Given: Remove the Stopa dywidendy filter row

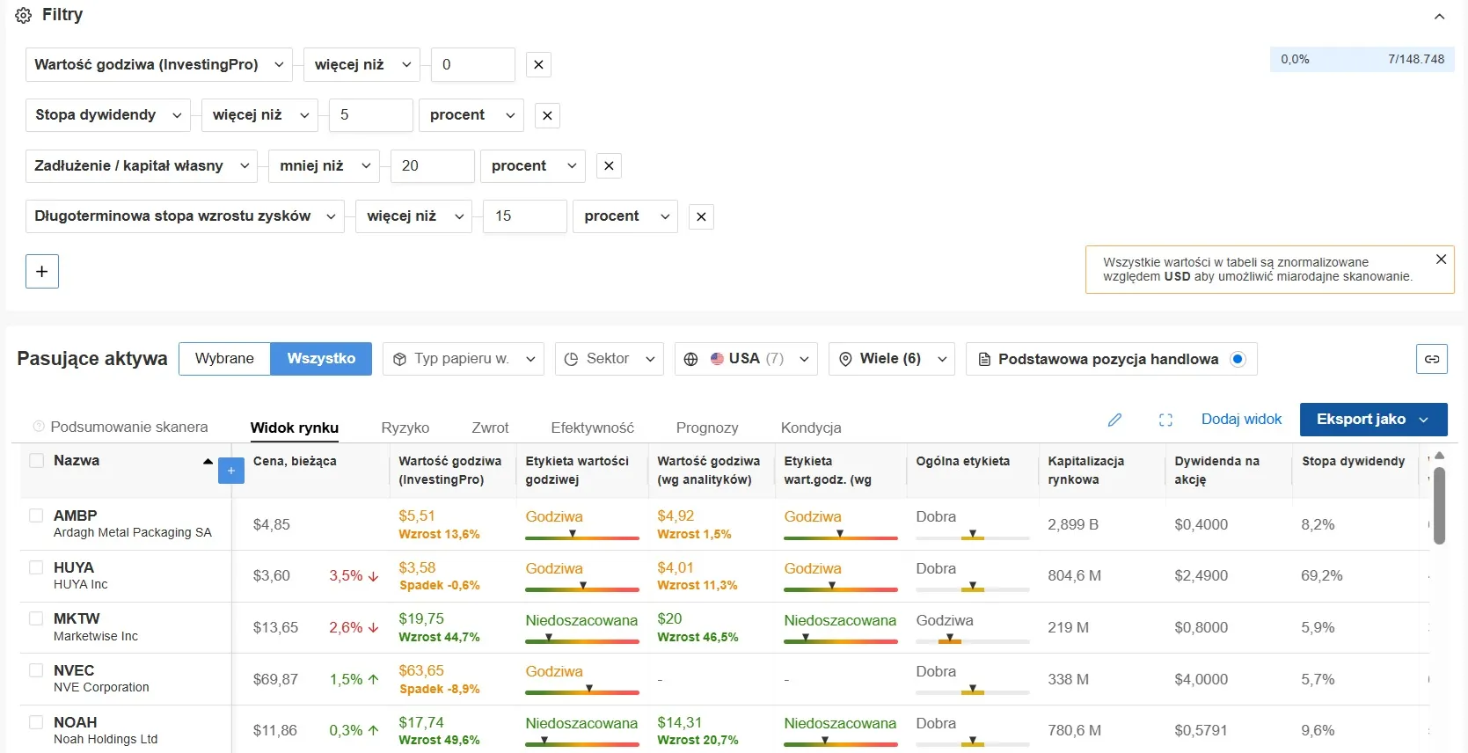Looking at the screenshot, I should tap(547, 115).
